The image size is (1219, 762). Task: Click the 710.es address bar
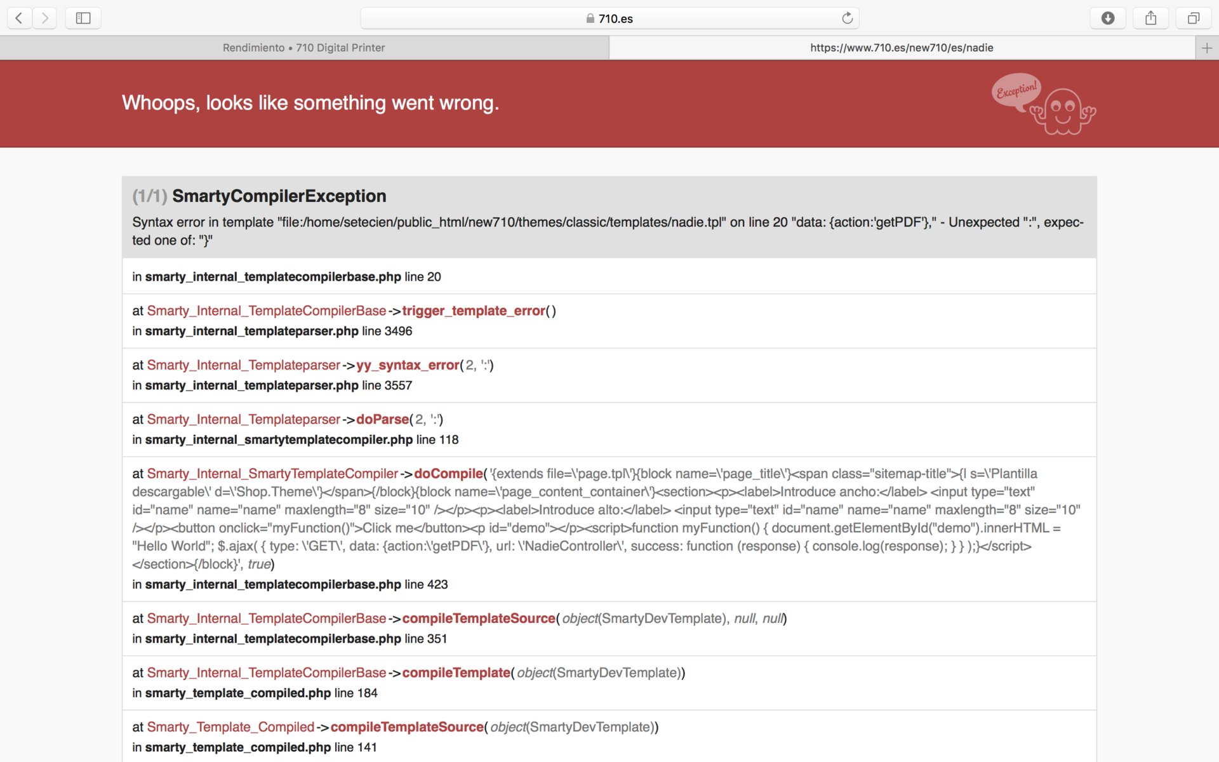point(609,18)
